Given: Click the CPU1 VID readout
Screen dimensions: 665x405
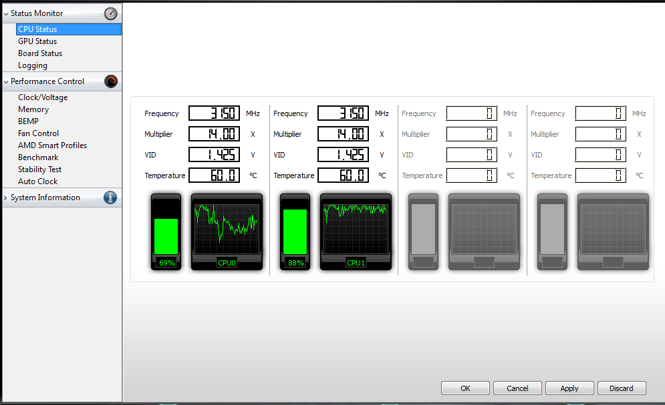Looking at the screenshot, I should point(343,155).
